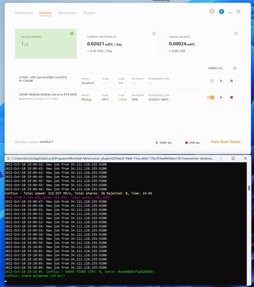Close the NiceHash Miner window
This screenshot has height=287, width=254.
pyautogui.click(x=238, y=12)
